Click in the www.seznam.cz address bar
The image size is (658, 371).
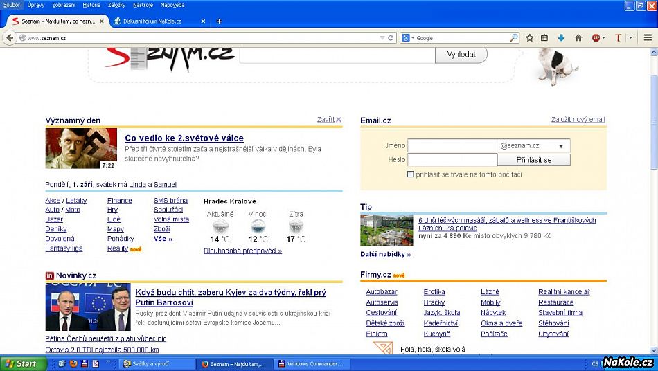[202, 38]
